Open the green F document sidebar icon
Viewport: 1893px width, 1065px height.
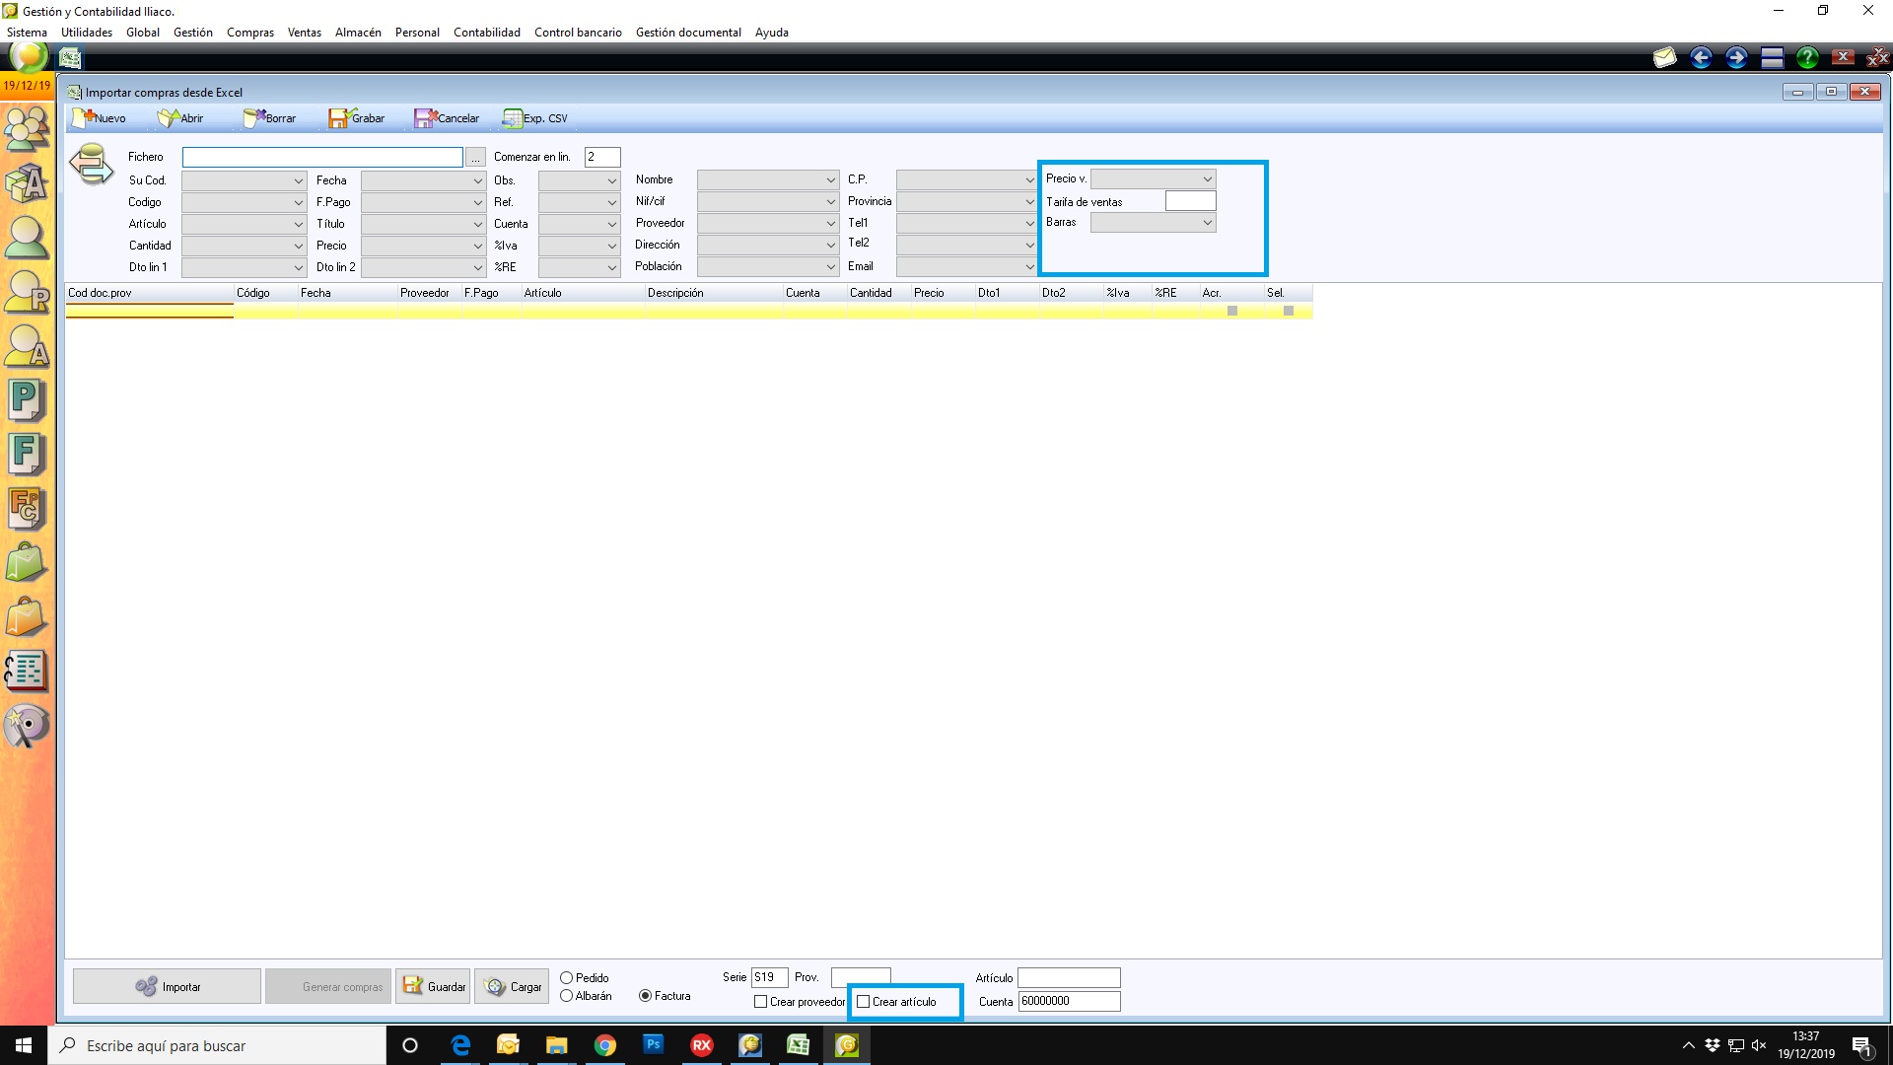coord(27,455)
